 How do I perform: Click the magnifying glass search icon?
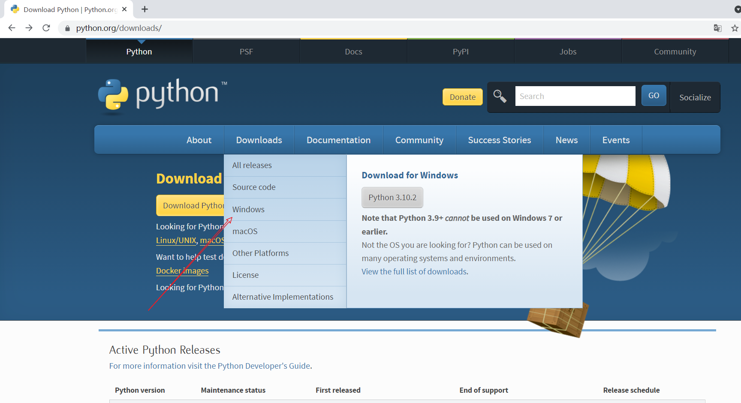(500, 96)
